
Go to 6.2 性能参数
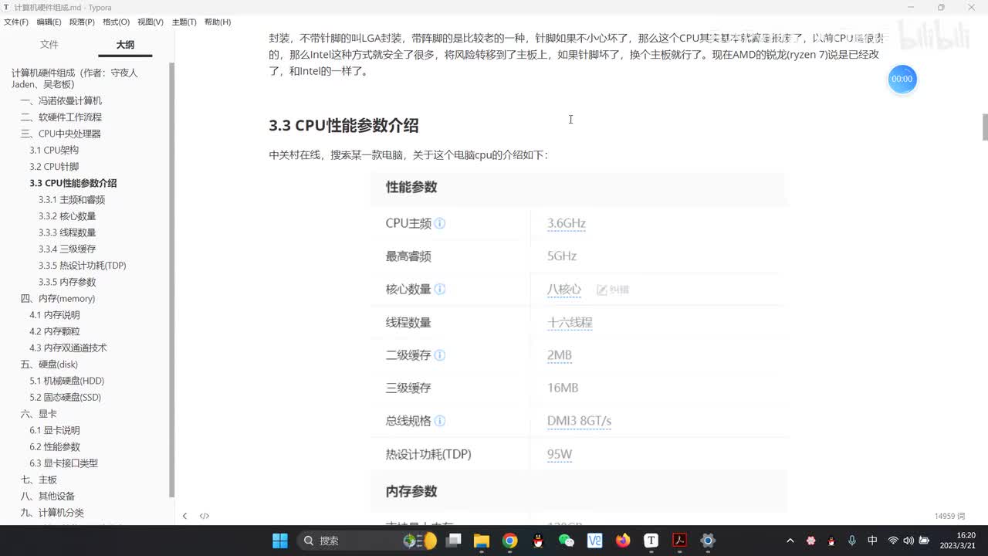click(55, 446)
